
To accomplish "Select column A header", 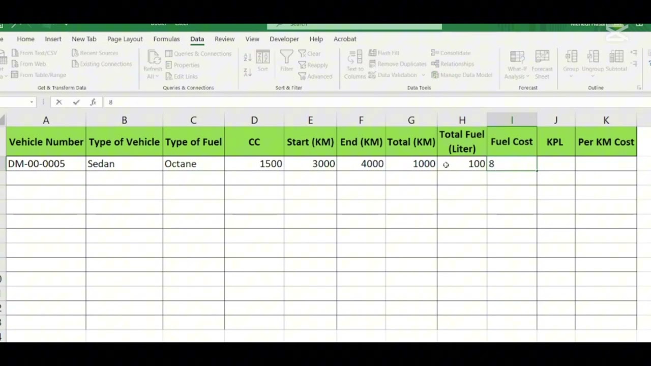I will pyautogui.click(x=46, y=120).
